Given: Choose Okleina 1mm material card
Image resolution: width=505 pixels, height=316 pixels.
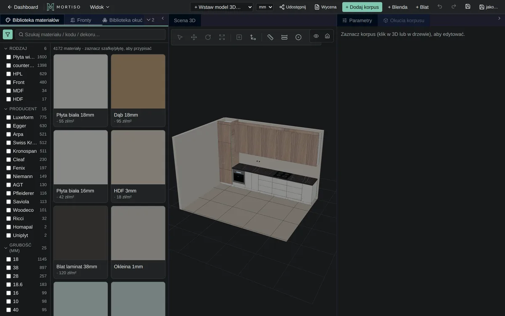Looking at the screenshot, I should pyautogui.click(x=138, y=242).
